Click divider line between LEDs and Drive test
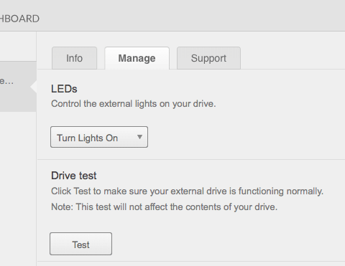Image resolution: width=345 pixels, height=266 pixels. point(191,159)
